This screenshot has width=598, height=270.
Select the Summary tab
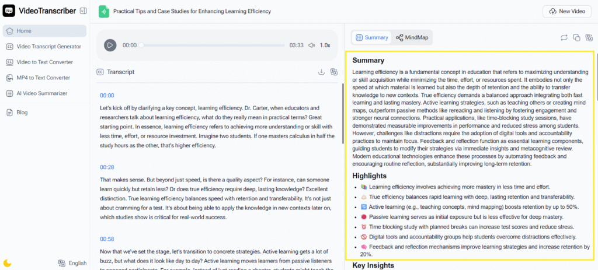(371, 37)
